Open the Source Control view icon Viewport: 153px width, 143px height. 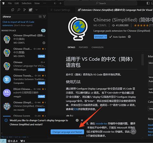coord(25,10)
